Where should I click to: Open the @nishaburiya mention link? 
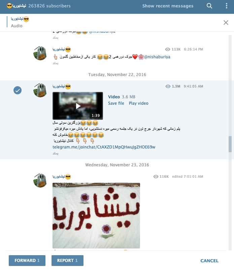pyautogui.click(x=157, y=57)
